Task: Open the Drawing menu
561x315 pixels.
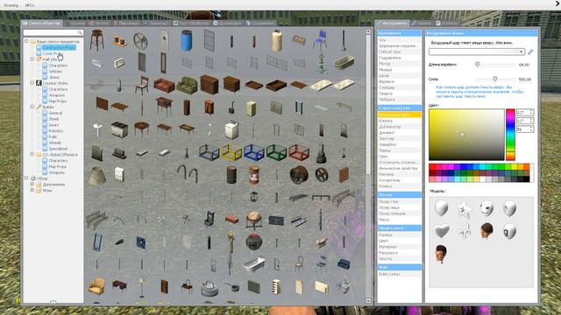Action: click(x=11, y=5)
